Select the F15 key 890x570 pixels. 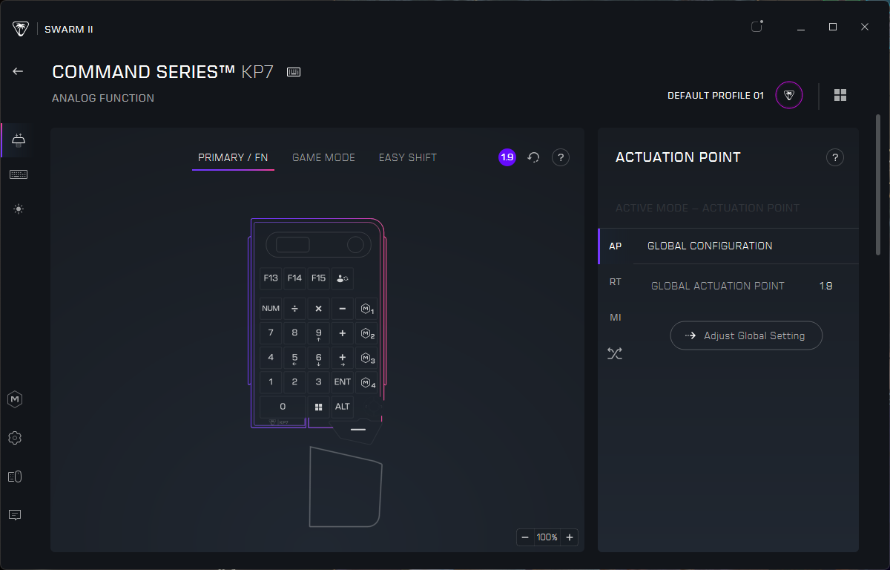(319, 278)
